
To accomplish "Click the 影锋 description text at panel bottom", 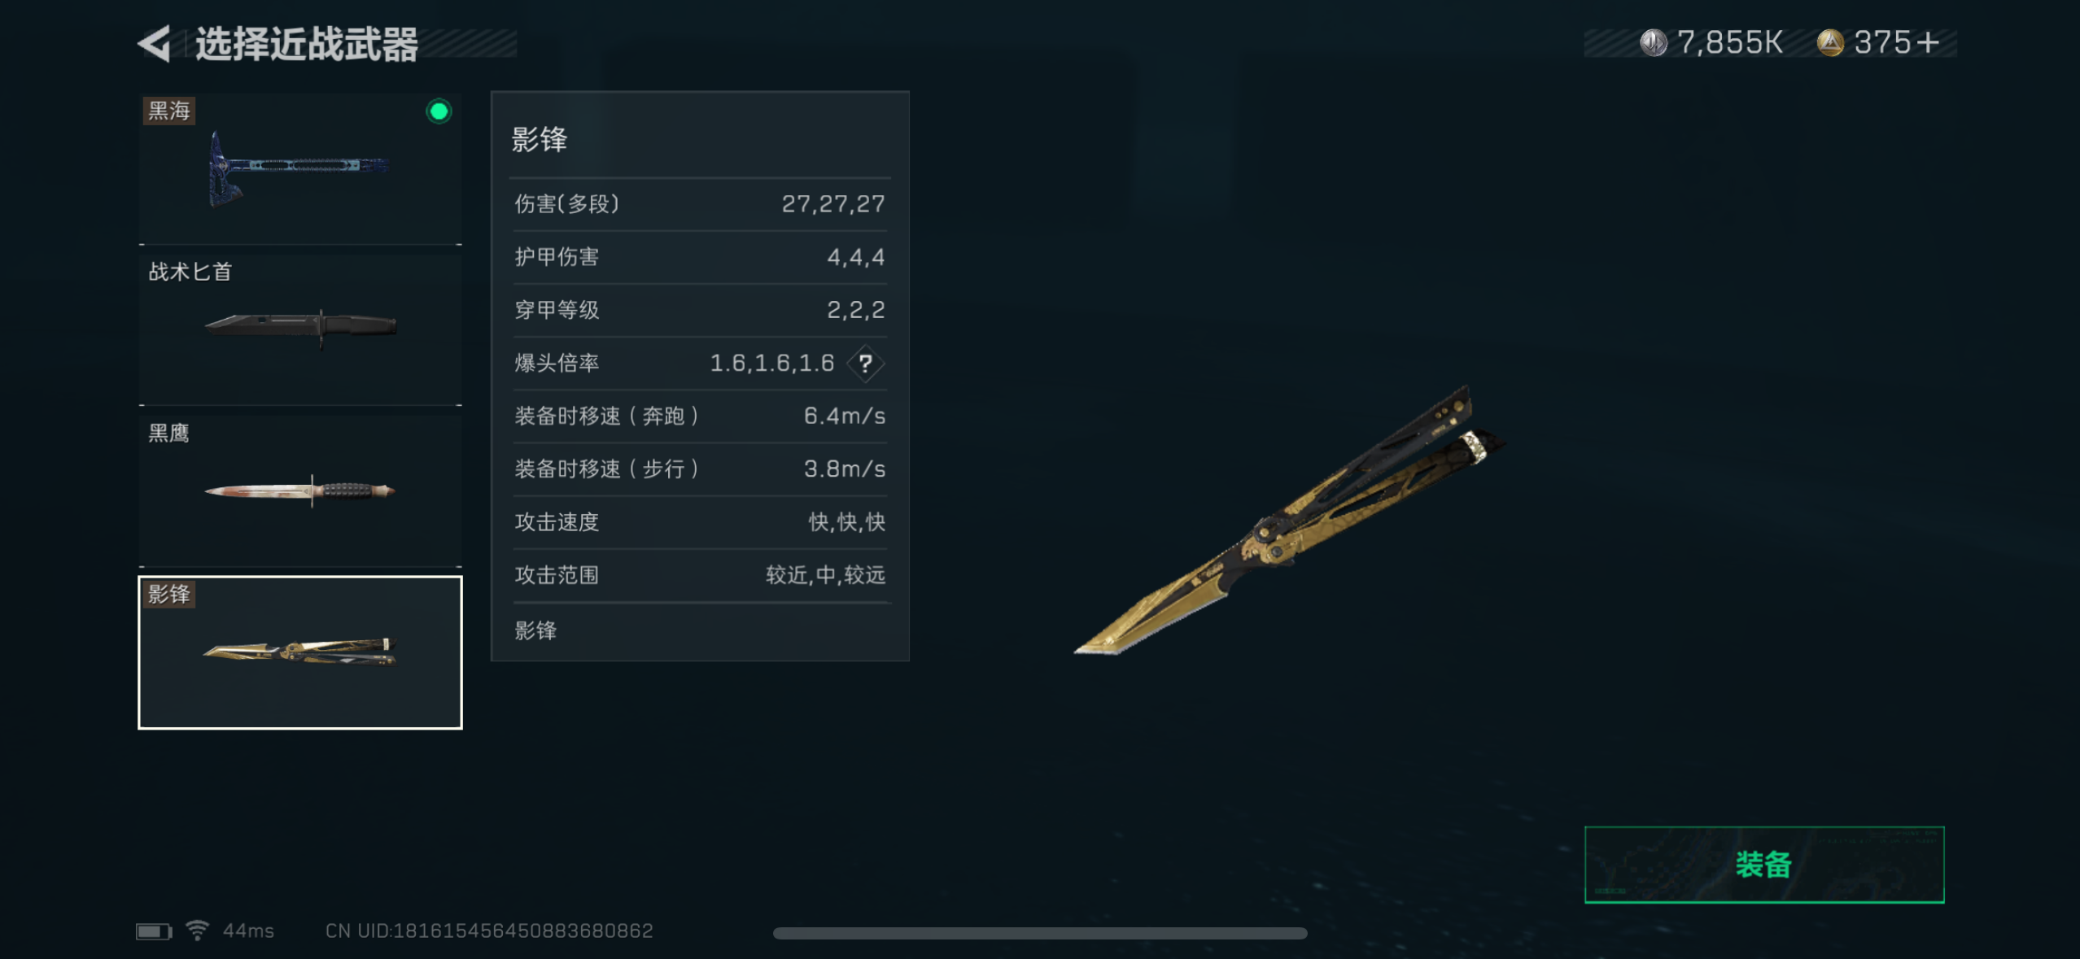I will (x=535, y=630).
